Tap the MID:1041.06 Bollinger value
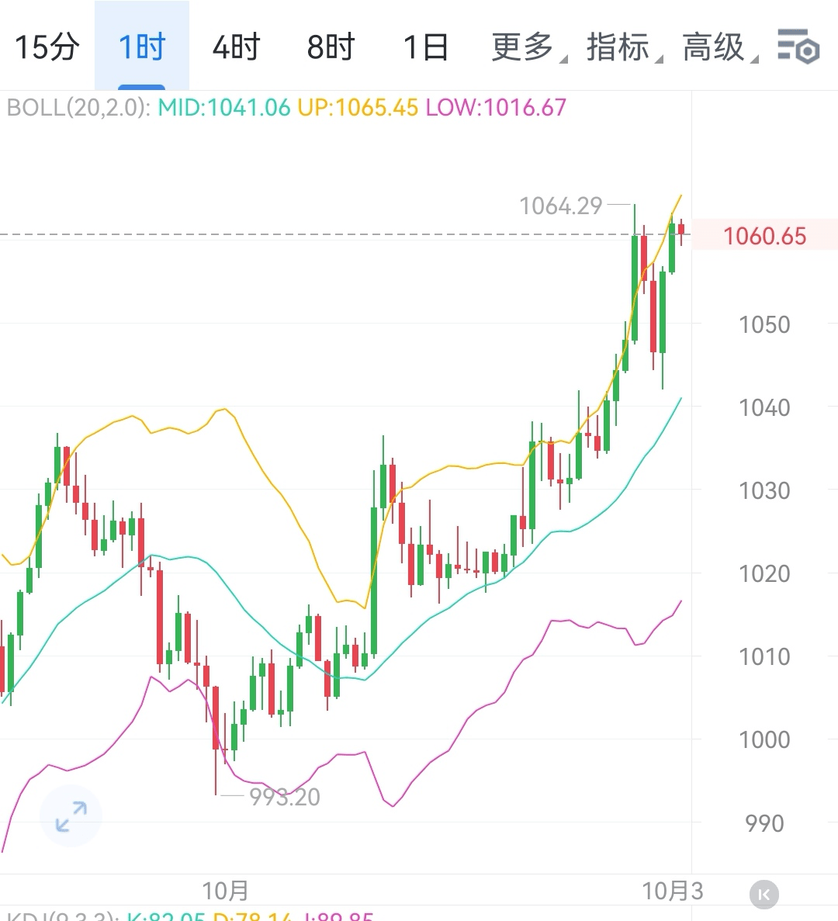Image resolution: width=838 pixels, height=921 pixels. click(224, 107)
